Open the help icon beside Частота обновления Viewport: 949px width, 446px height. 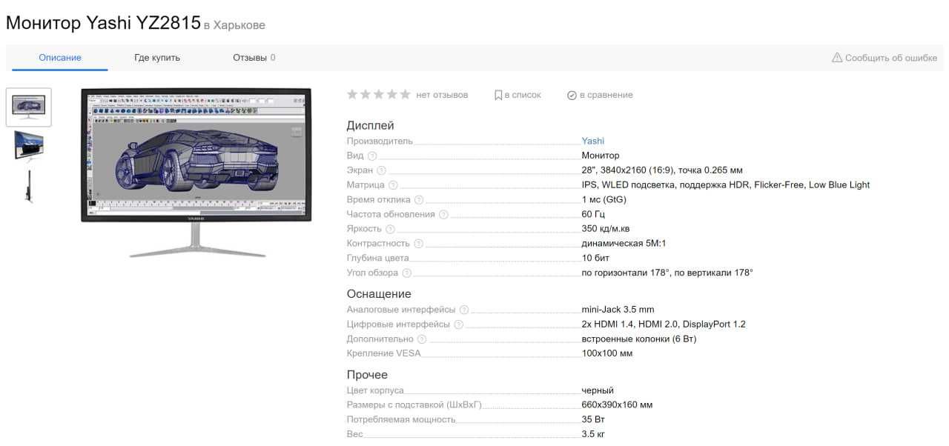pos(443,215)
